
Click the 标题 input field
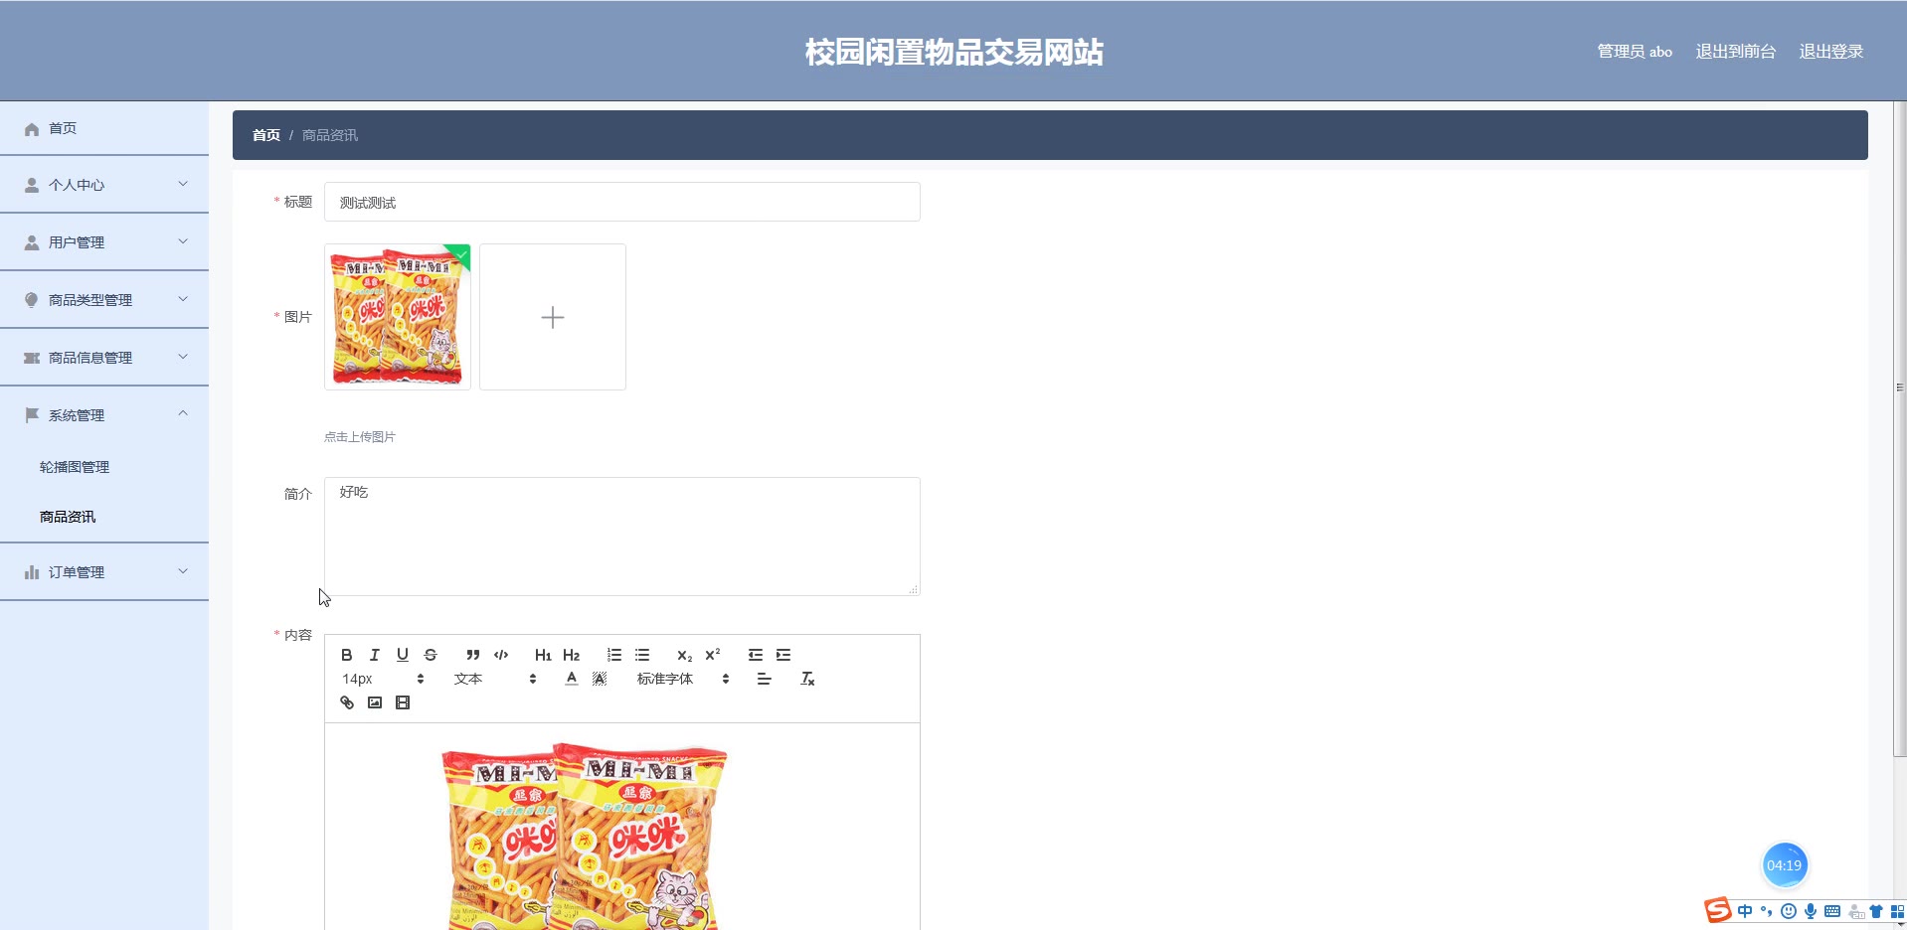622,202
